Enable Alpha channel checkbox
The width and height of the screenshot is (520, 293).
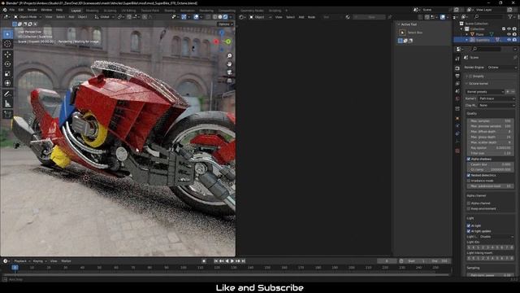pos(469,203)
